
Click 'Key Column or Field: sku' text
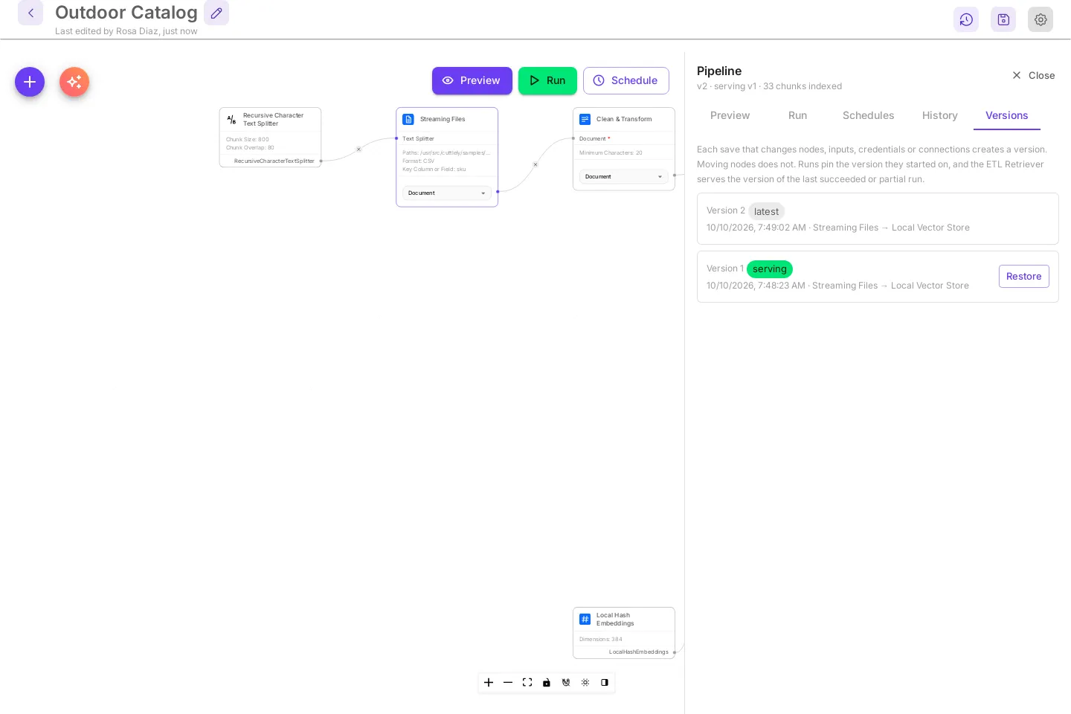point(434,169)
